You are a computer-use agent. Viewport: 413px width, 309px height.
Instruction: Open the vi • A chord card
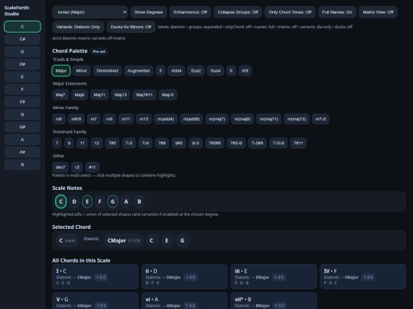(x=184, y=301)
